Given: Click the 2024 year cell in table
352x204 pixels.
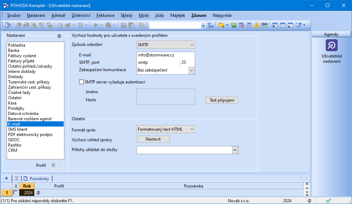Looking at the screenshot, I should pos(27,193).
